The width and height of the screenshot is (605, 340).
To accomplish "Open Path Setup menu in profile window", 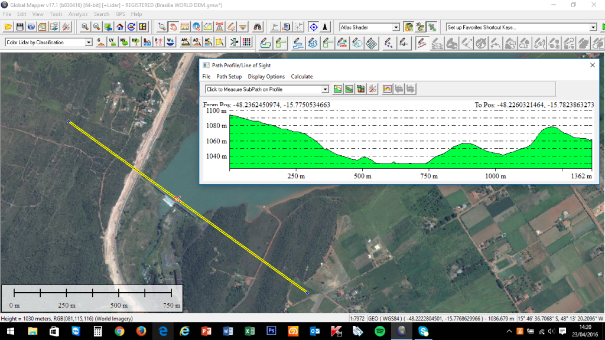I will pyautogui.click(x=229, y=77).
